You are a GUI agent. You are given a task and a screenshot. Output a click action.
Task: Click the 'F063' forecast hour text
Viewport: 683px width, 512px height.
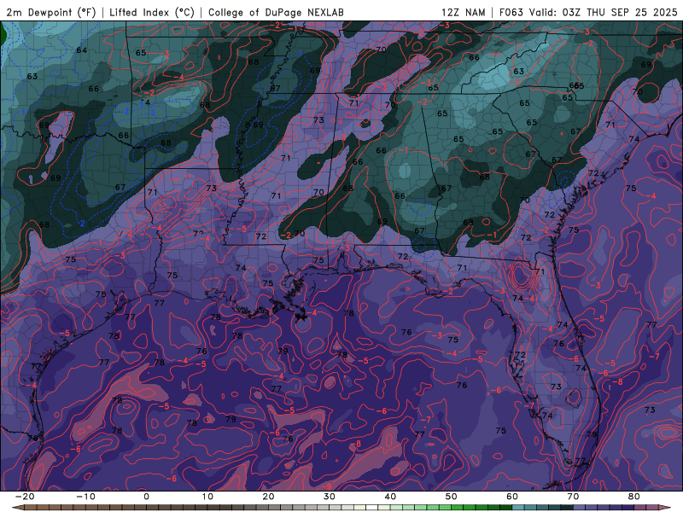click(511, 12)
